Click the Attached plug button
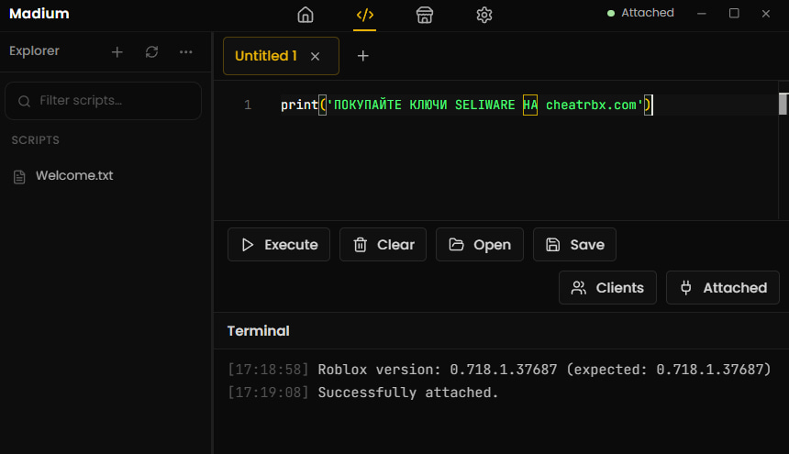 723,288
